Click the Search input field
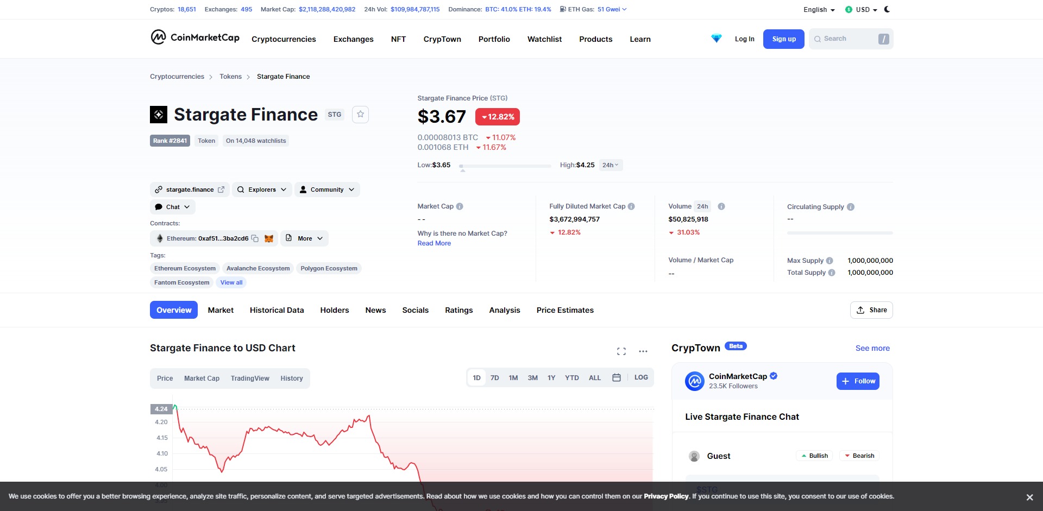This screenshot has width=1043, height=511. (x=851, y=39)
